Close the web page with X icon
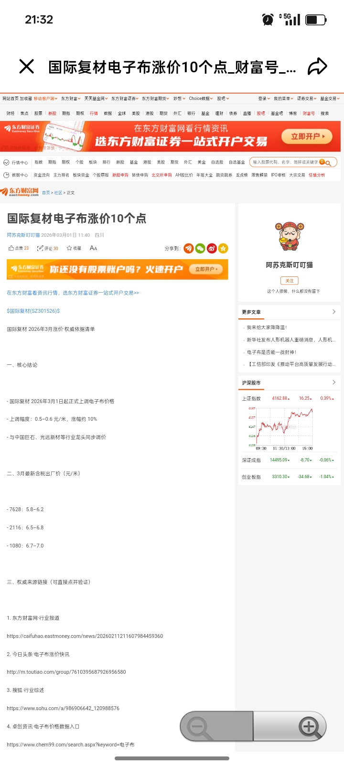This screenshot has height=767, width=344. click(27, 66)
